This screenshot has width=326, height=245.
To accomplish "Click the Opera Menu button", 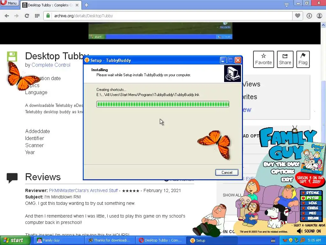I will tap(9, 3).
